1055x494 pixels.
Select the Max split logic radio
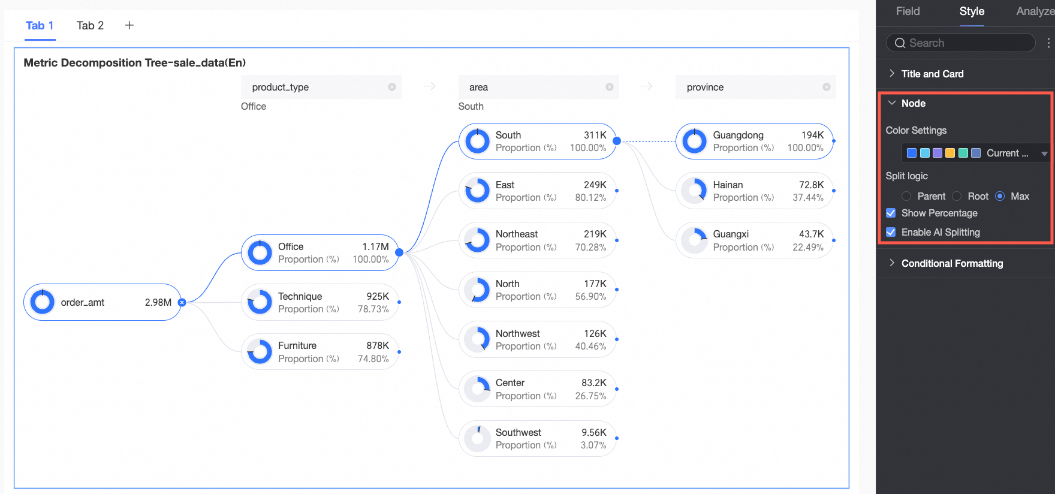click(x=1000, y=196)
